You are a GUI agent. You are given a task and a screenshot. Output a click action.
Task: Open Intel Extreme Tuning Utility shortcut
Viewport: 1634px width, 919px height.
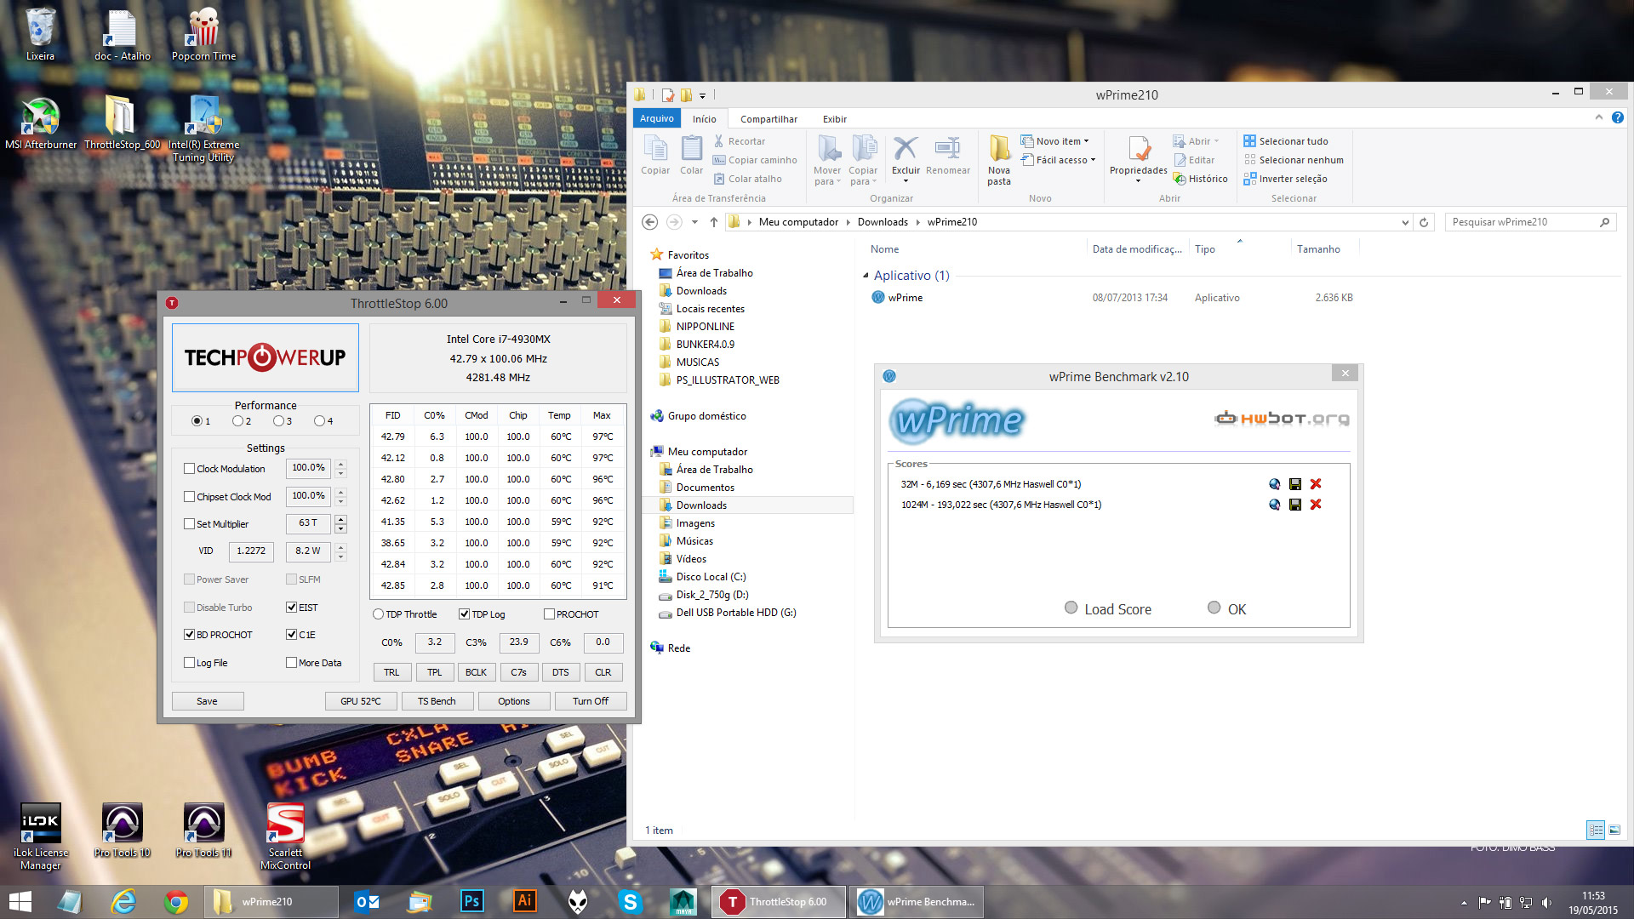coord(203,128)
